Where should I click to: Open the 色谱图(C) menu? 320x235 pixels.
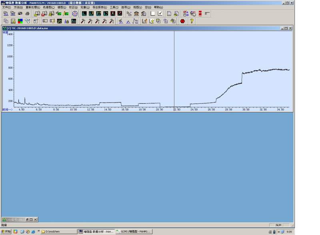click(x=49, y=7)
